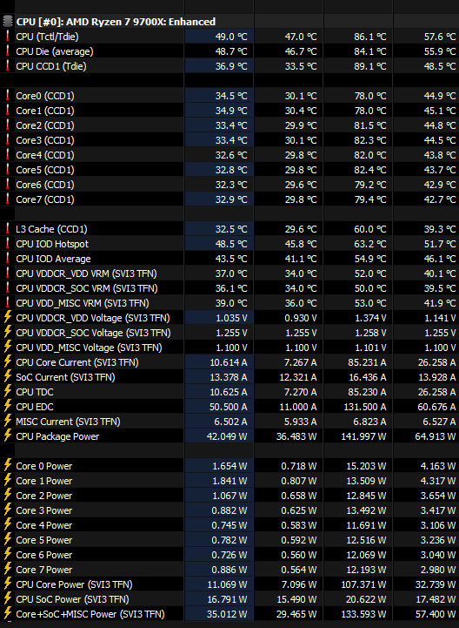The height and width of the screenshot is (628, 459).
Task: Click thermometer icon beside Core3 (CCD1)
Action: click(x=7, y=140)
